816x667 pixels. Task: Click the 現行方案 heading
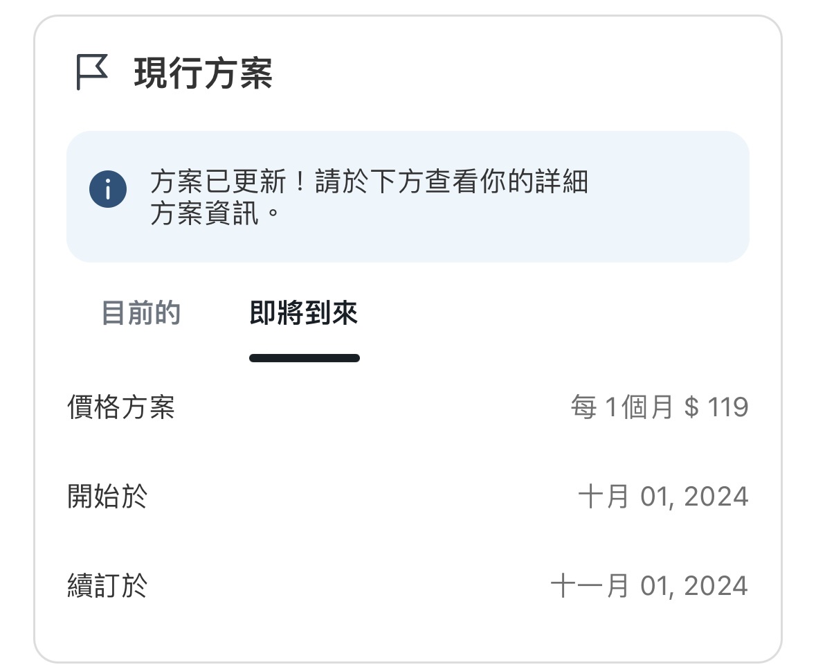[x=203, y=73]
